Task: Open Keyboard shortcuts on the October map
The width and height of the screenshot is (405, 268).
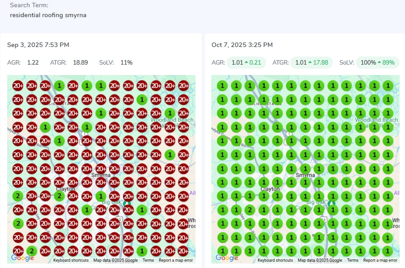Action: 275,260
